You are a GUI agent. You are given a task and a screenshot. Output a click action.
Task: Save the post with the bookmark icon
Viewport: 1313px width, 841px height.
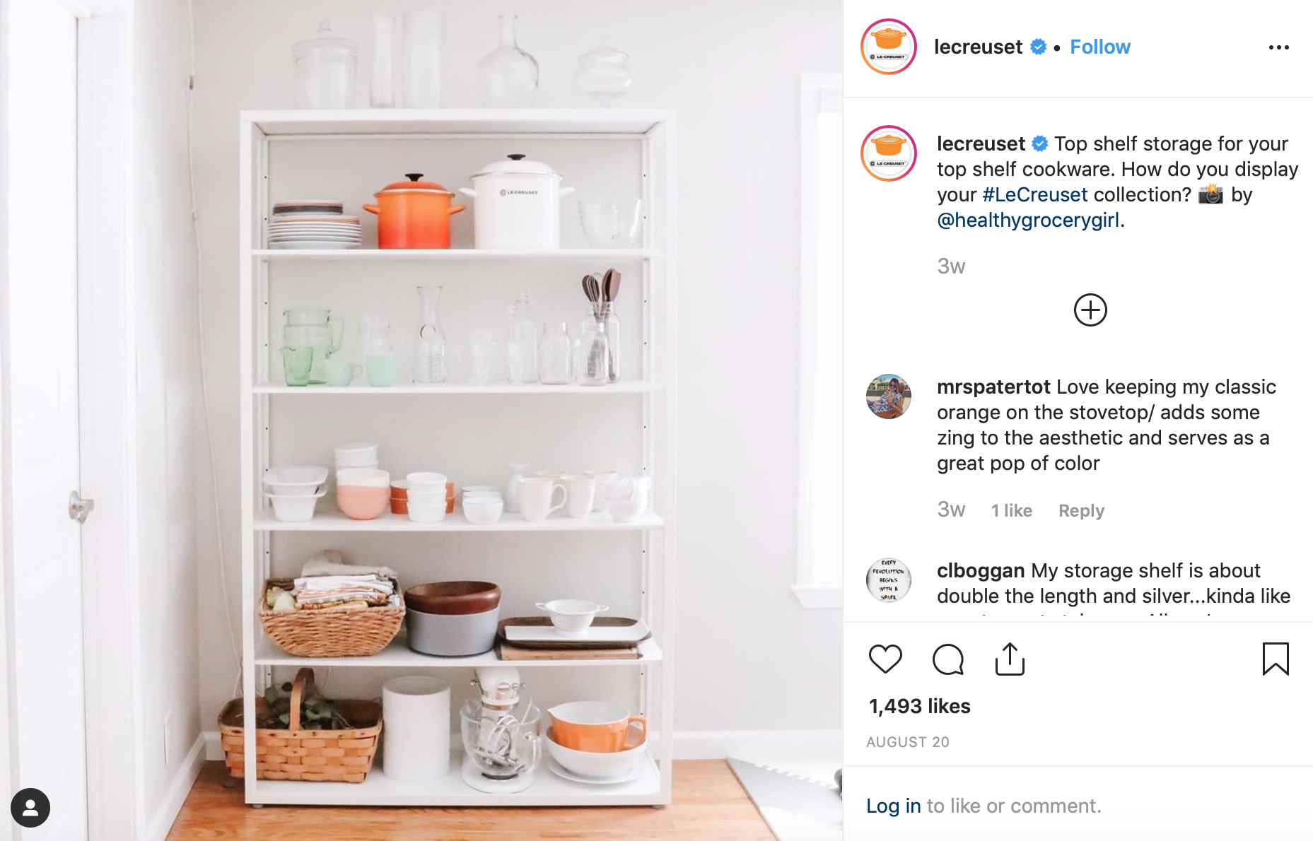1276,659
